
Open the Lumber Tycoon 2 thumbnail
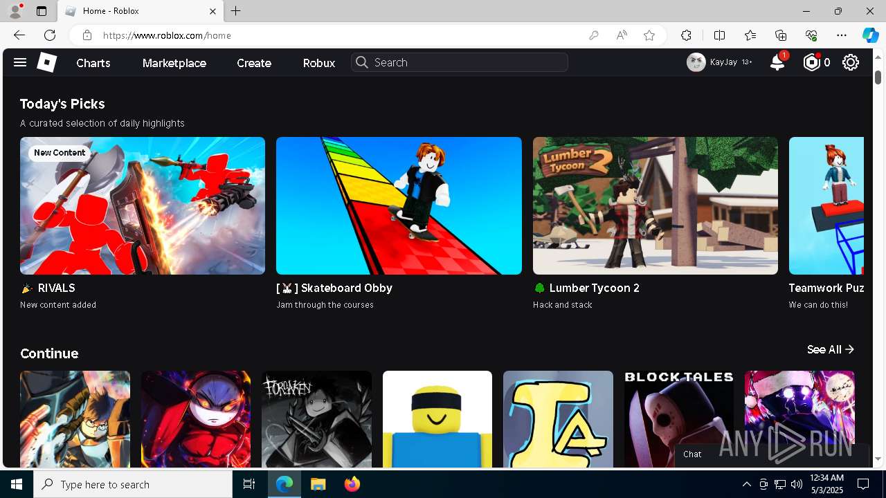point(656,205)
